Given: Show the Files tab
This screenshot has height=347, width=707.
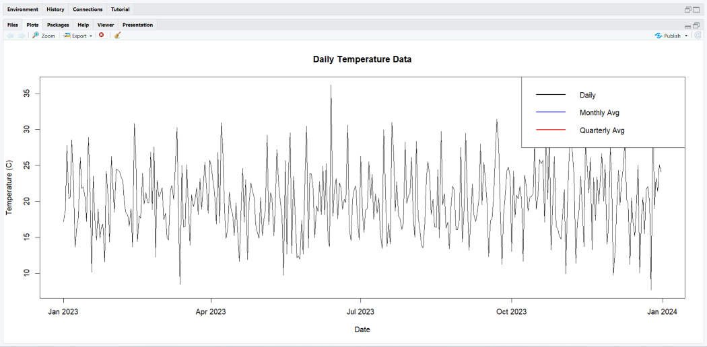Looking at the screenshot, I should pyautogui.click(x=13, y=25).
